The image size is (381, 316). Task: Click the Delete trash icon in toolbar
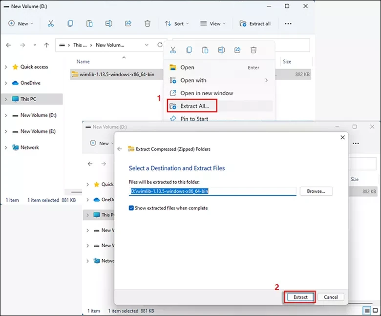148,23
